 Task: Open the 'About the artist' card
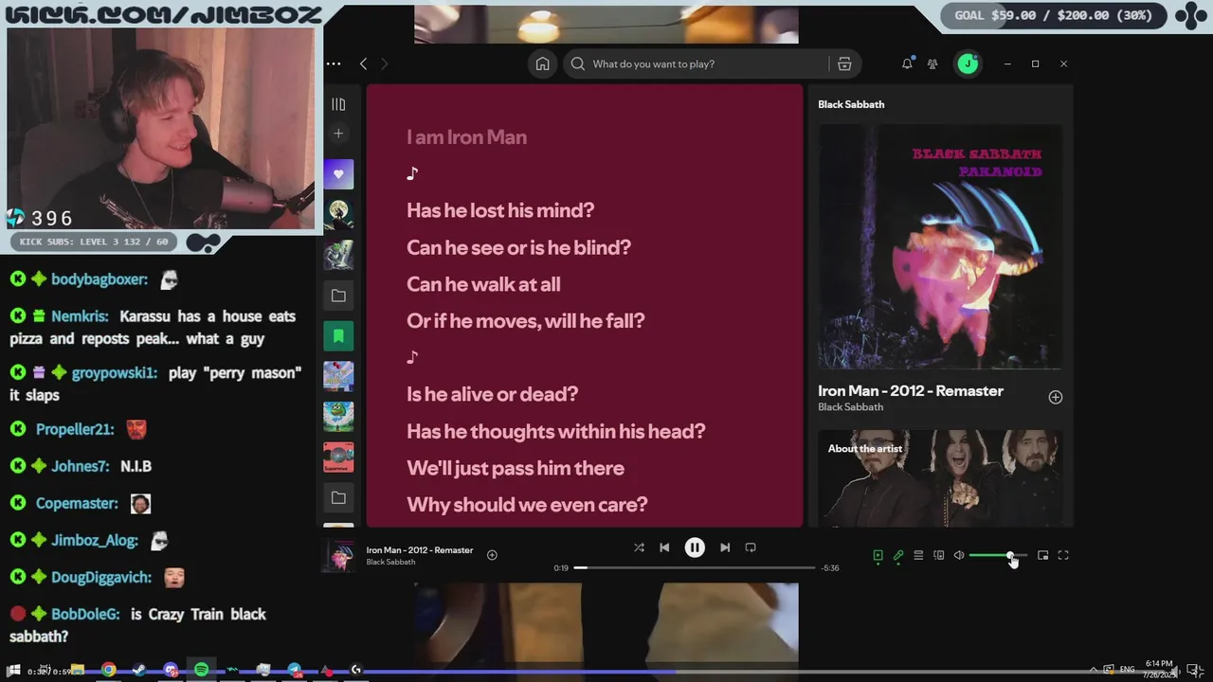point(940,478)
